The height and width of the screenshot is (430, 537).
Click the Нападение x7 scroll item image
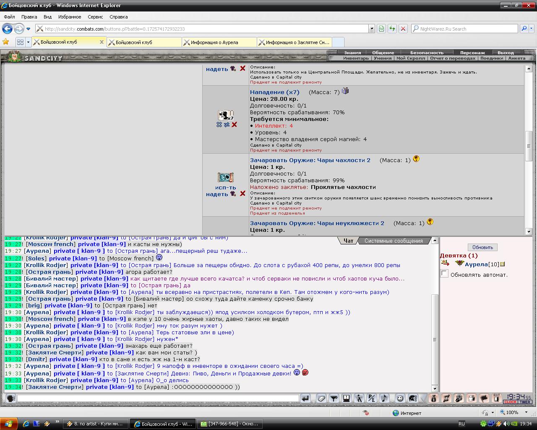(x=226, y=115)
